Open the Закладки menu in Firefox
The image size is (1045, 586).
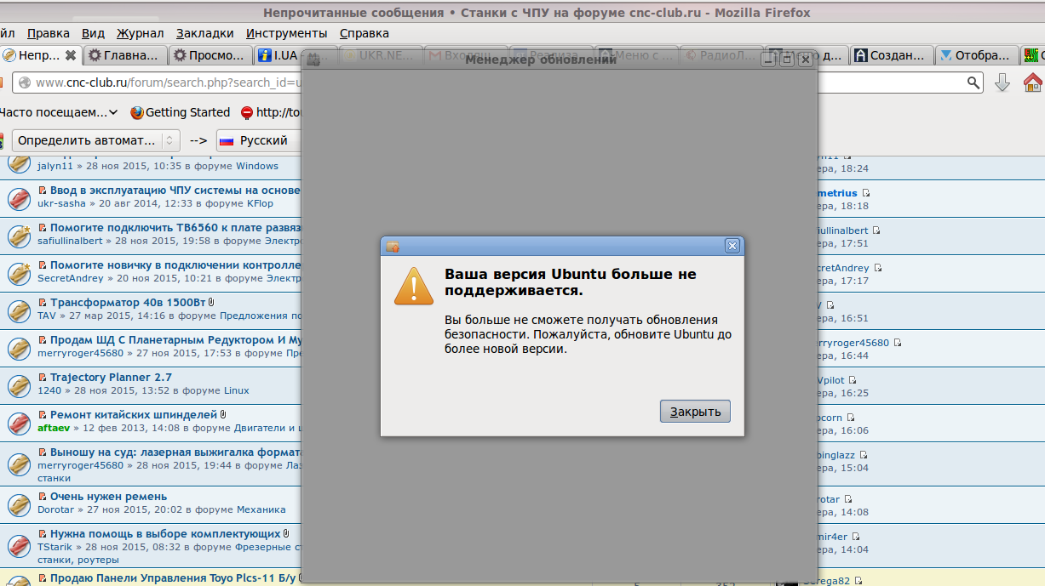[205, 33]
